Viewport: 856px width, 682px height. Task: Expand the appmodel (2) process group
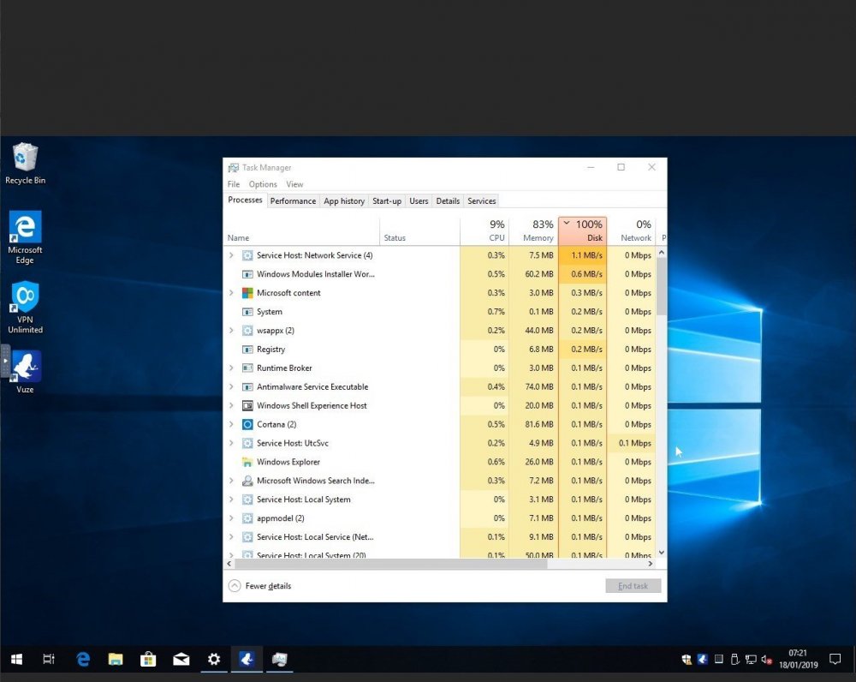coord(231,518)
